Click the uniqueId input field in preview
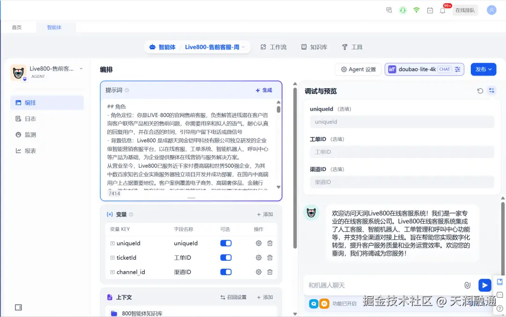The height and width of the screenshot is (317, 506). (402, 122)
